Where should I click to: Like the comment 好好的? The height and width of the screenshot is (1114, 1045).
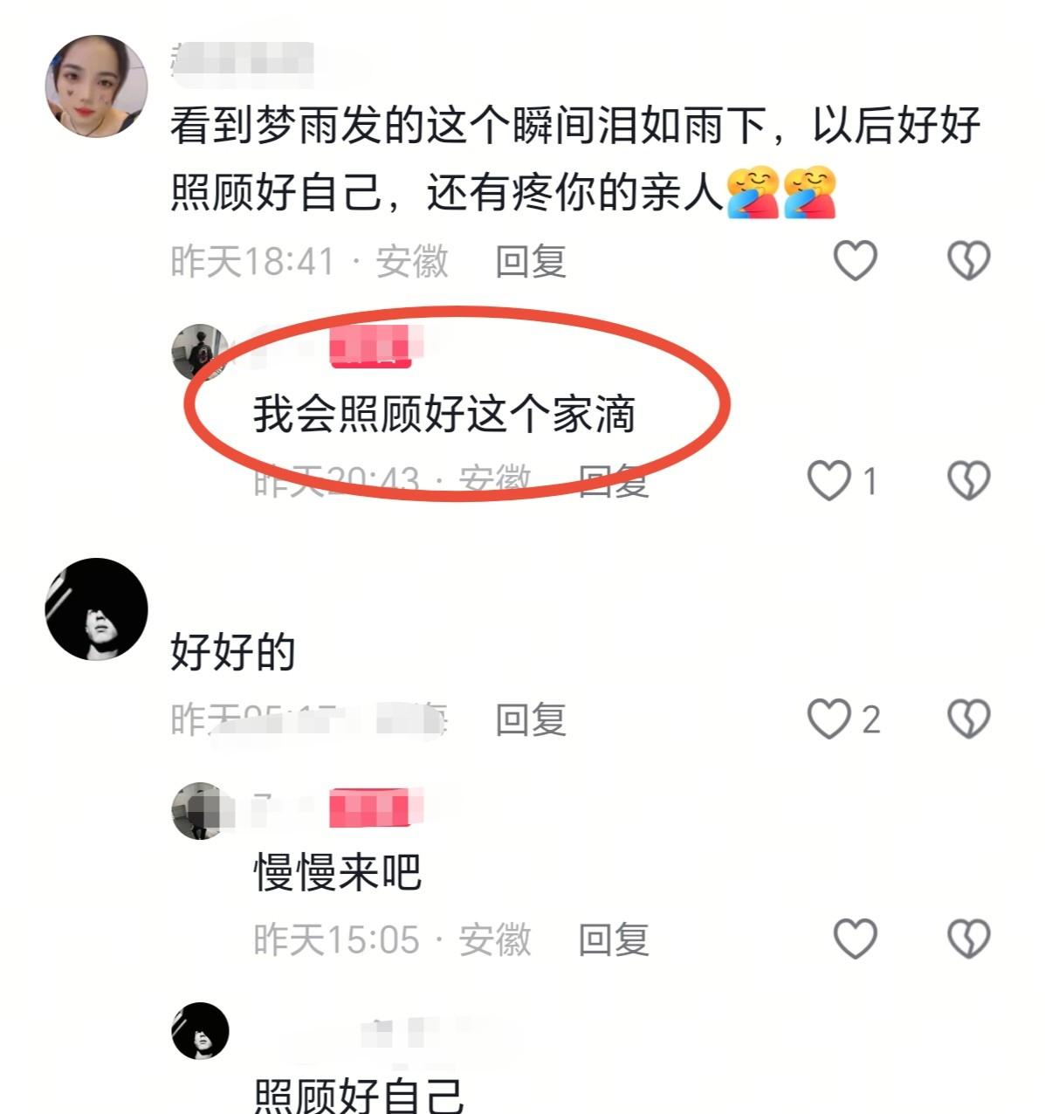[828, 719]
